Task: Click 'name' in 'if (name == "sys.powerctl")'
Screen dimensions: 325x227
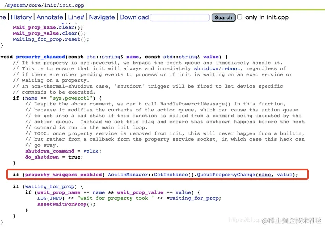Action: click(31, 98)
